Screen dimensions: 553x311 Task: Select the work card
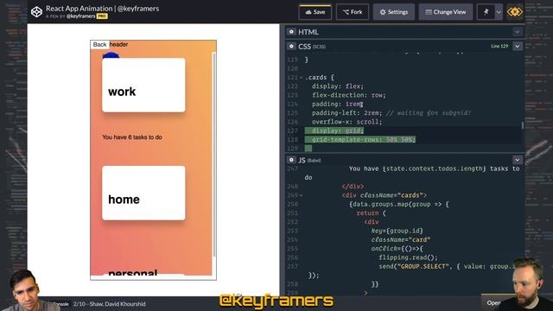[143, 86]
